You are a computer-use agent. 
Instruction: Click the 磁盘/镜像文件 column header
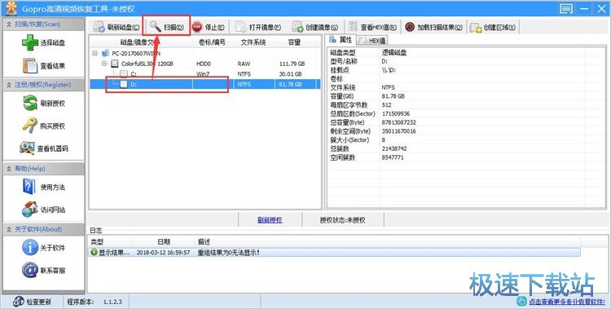(x=141, y=42)
